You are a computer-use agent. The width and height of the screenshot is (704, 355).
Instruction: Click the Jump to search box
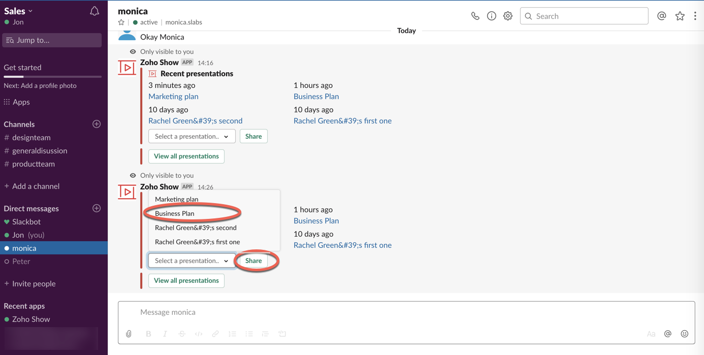pyautogui.click(x=52, y=40)
